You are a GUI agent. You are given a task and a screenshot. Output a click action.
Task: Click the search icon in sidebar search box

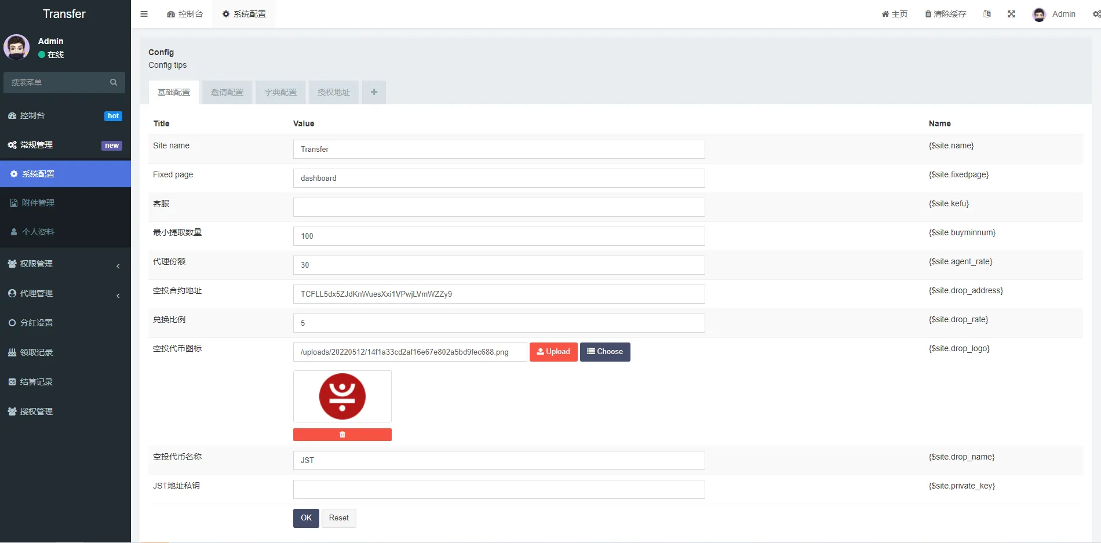pyautogui.click(x=114, y=82)
